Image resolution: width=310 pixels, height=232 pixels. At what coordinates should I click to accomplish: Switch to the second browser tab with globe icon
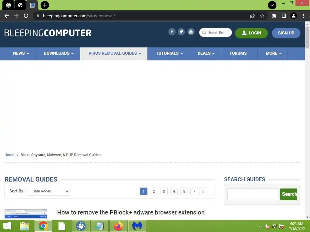20,5
